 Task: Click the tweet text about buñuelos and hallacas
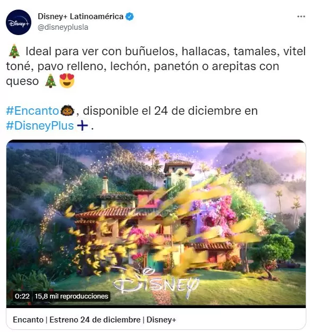point(156,66)
